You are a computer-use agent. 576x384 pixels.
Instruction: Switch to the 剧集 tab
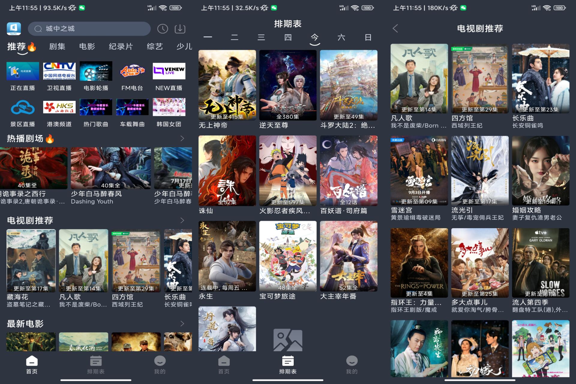(x=57, y=47)
